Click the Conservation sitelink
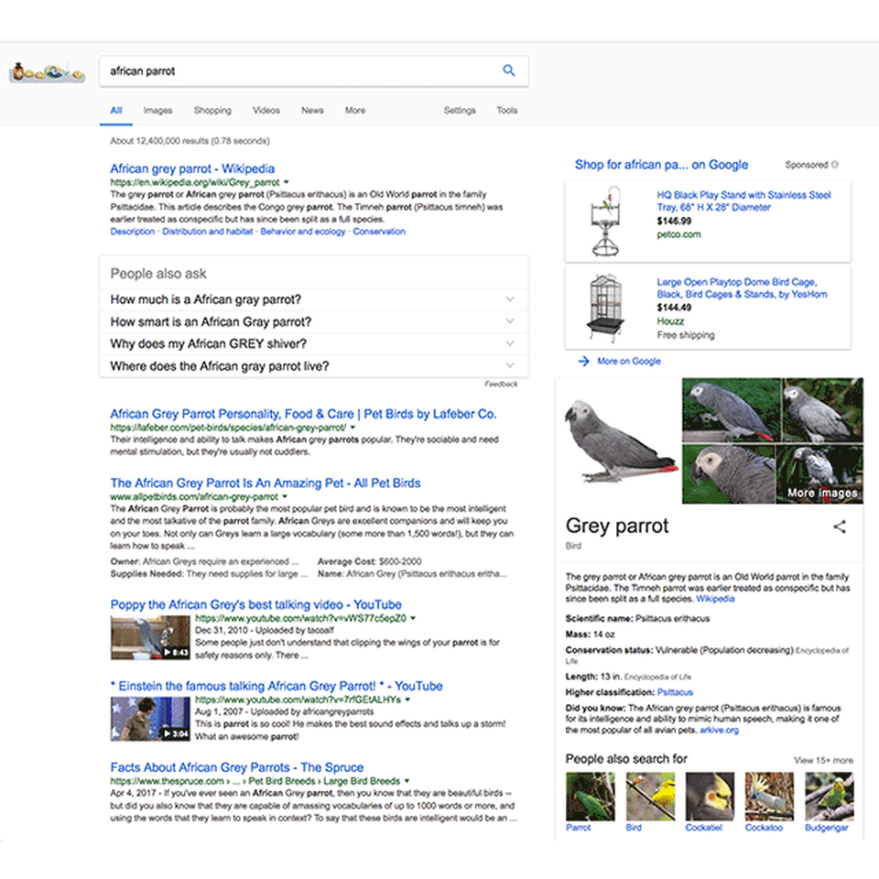The width and height of the screenshot is (879, 879). pos(379,232)
